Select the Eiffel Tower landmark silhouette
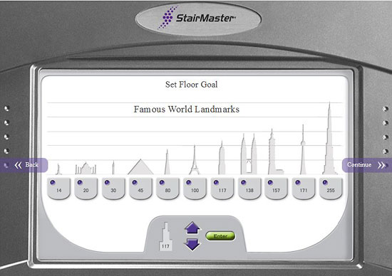 (195, 160)
